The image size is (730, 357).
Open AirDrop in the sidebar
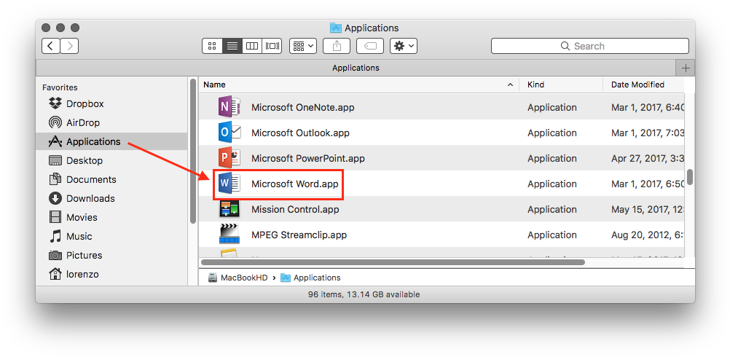tap(111, 123)
